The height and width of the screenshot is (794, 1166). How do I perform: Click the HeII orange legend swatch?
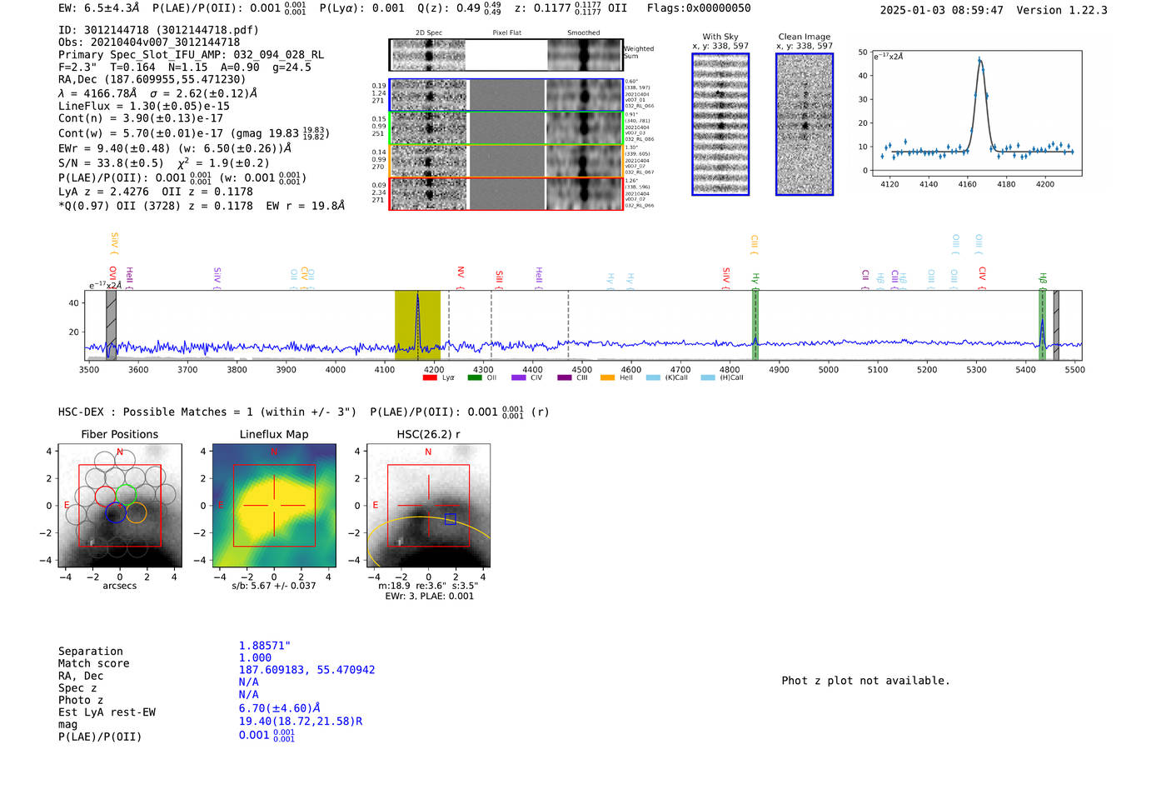[608, 377]
